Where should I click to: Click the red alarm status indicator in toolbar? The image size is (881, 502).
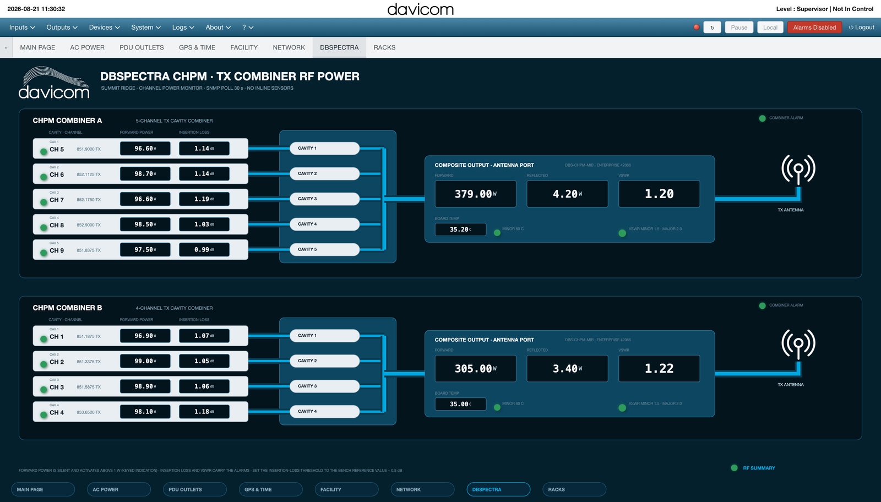pyautogui.click(x=697, y=27)
